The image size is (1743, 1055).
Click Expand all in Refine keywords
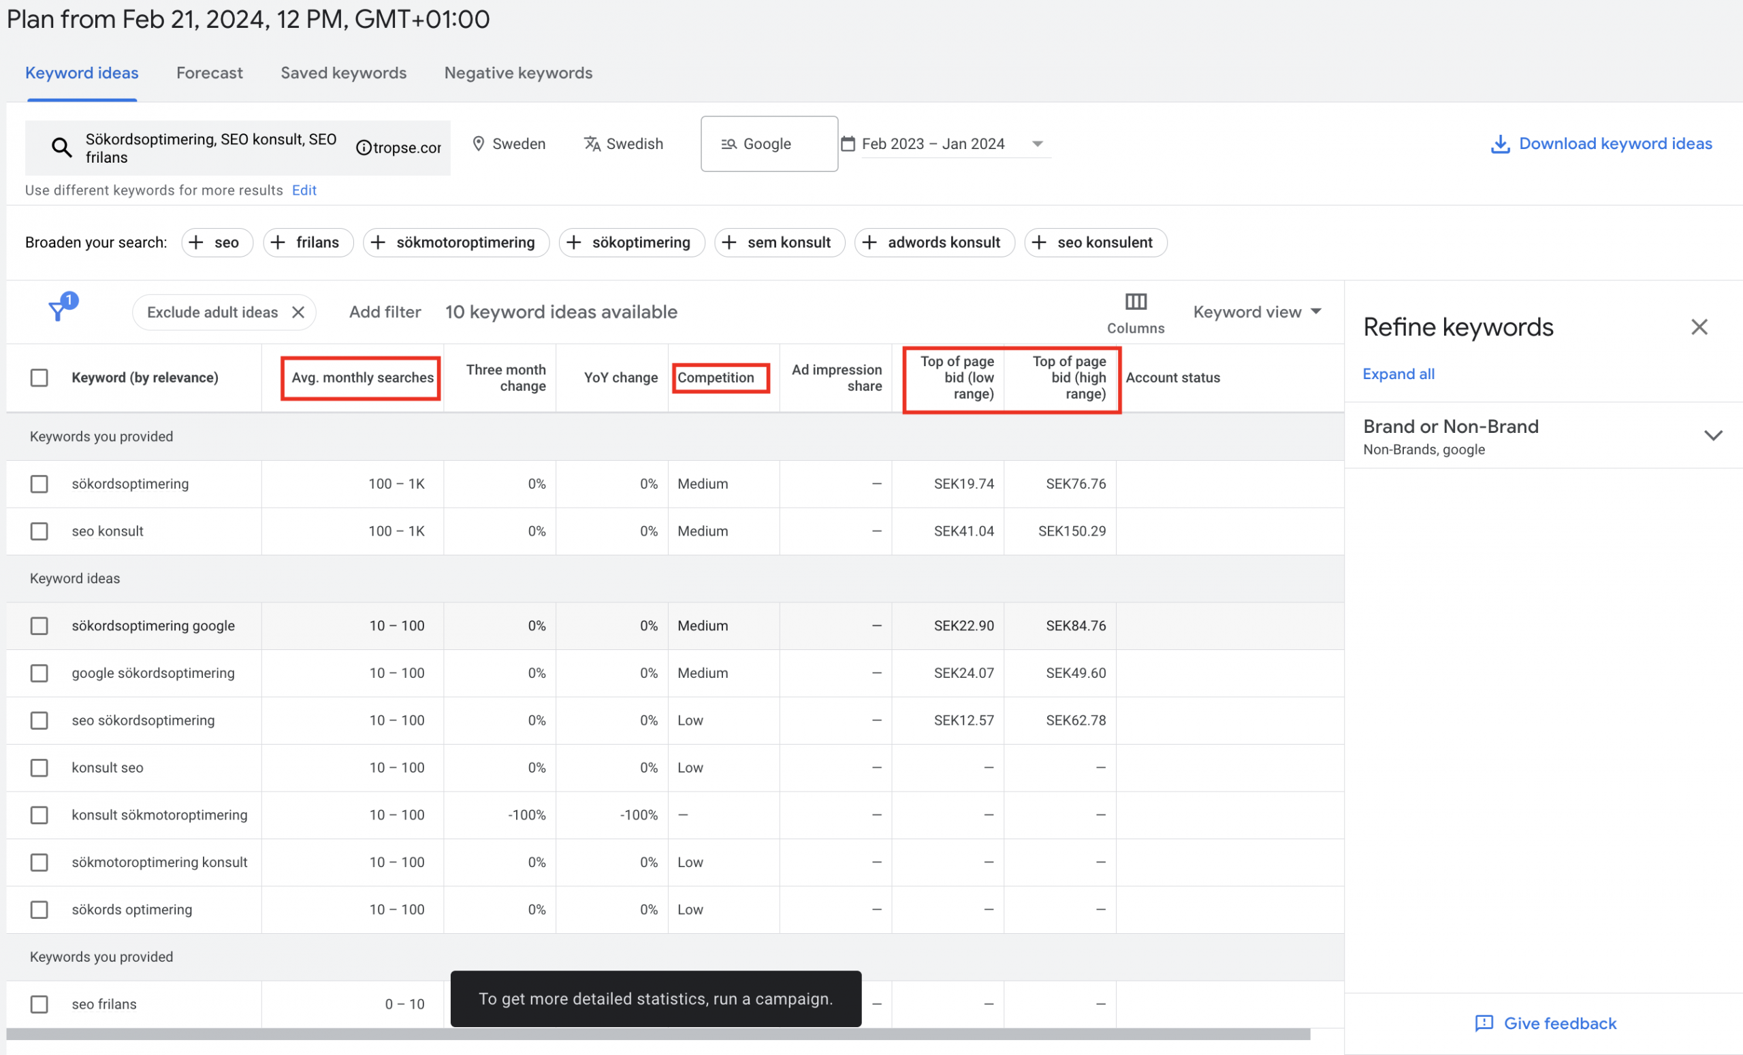click(x=1398, y=374)
